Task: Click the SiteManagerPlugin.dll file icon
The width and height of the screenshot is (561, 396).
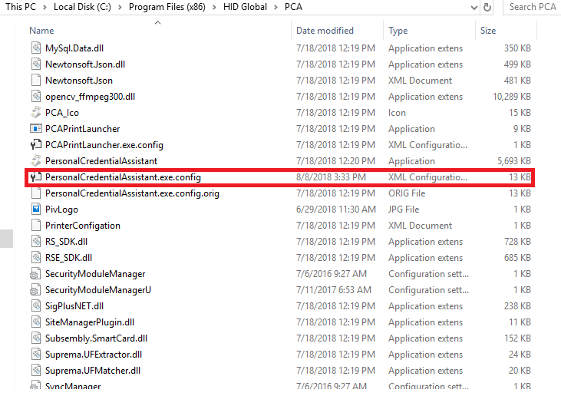Action: [36, 322]
